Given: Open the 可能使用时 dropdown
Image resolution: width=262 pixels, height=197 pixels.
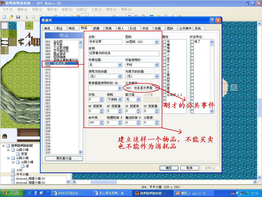Looking at the screenshot, I should point(157,65).
